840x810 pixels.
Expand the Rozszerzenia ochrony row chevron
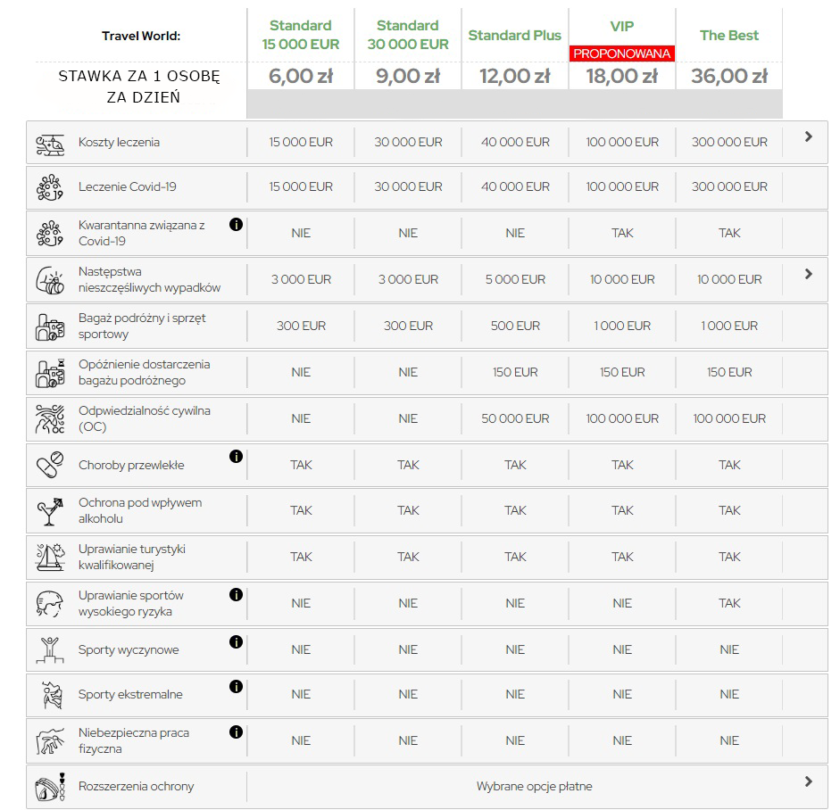pos(809,781)
